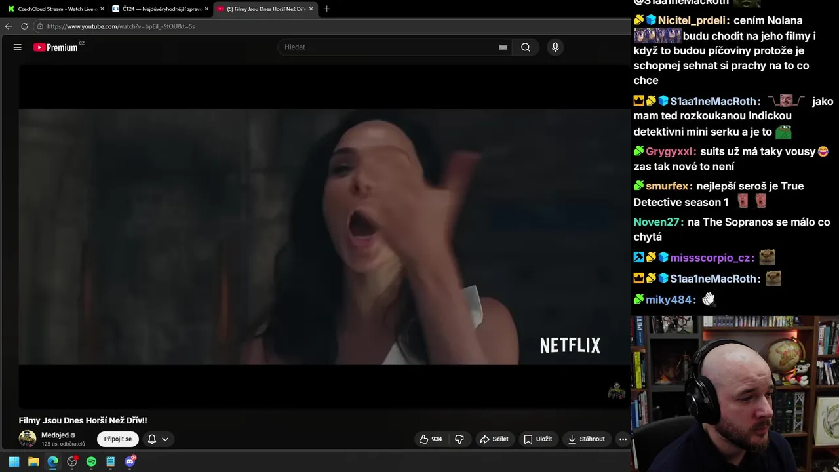This screenshot has width=839, height=472.
Task: Click the Edge browser taskbar icon
Action: point(52,462)
